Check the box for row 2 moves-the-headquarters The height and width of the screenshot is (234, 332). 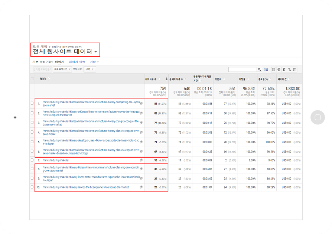(32, 113)
